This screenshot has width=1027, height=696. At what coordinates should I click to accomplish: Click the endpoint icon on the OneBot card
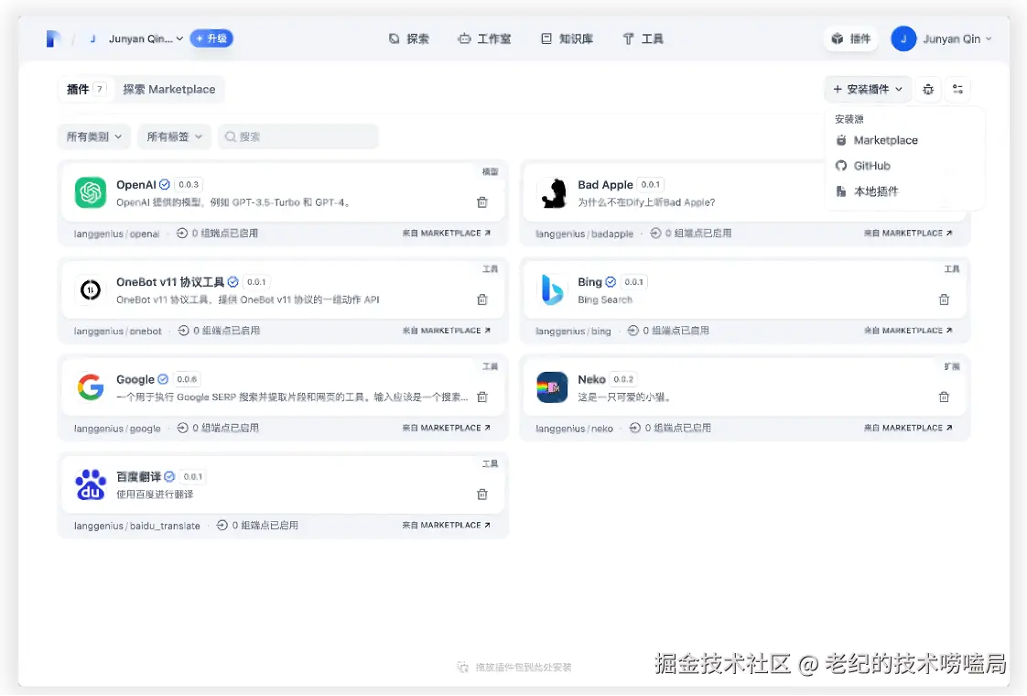pos(183,331)
